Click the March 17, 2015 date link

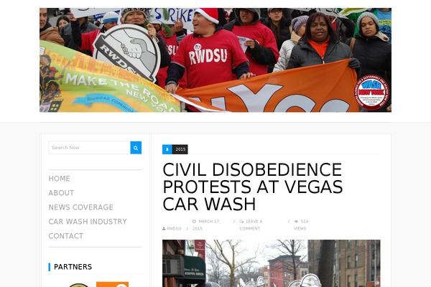point(206,225)
